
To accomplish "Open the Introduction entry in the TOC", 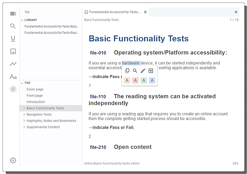I will (36, 102).
